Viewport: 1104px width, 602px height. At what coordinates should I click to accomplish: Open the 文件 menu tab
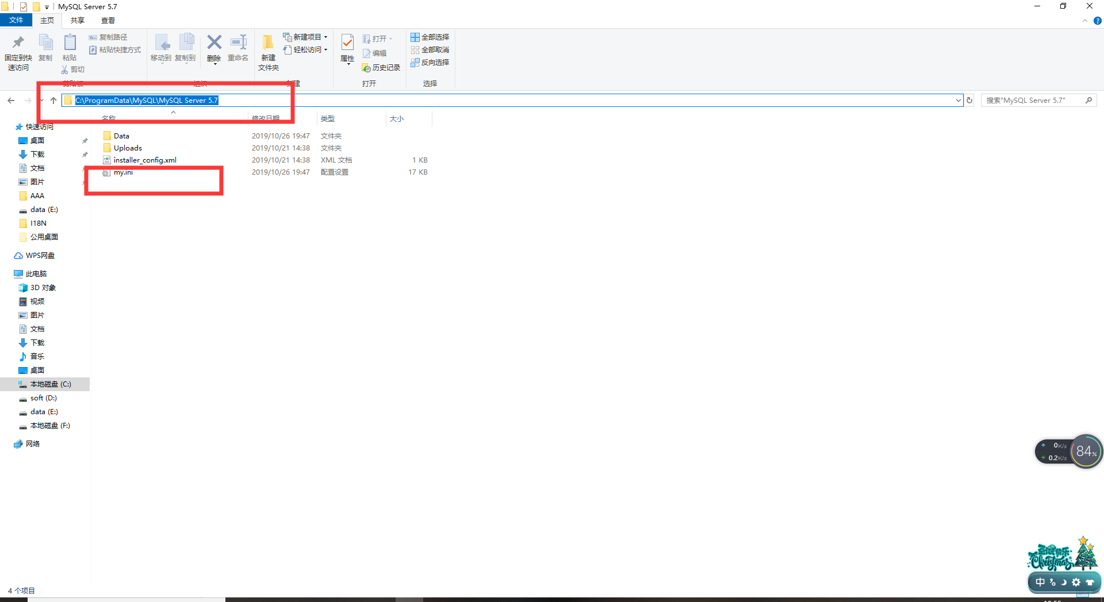[x=16, y=21]
